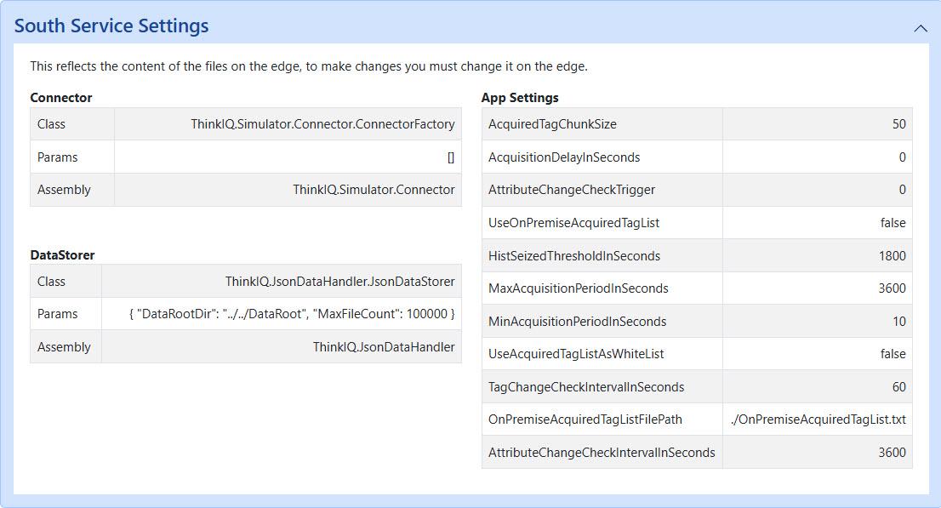Select the HistSeizedThresholdInSeconds value 1800
The image size is (941, 508).
(892, 256)
